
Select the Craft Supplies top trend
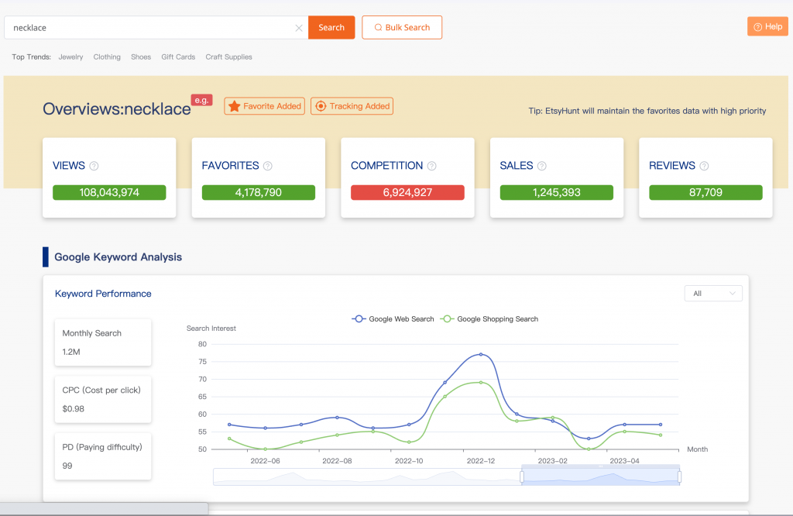[228, 57]
